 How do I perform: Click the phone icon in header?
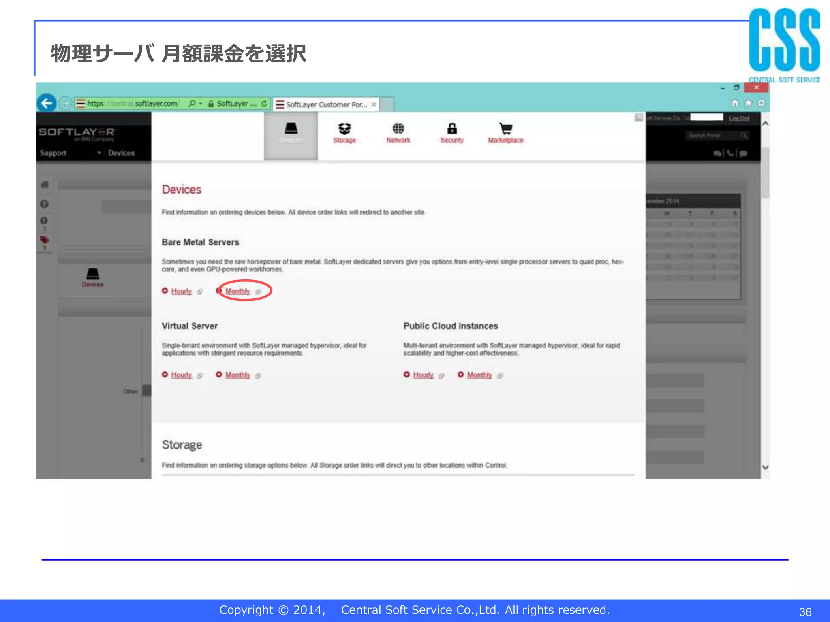(730, 153)
